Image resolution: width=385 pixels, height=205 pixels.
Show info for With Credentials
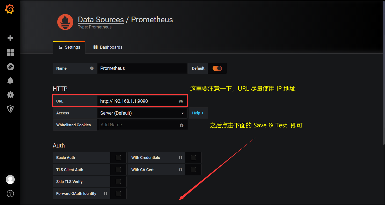tap(180, 157)
